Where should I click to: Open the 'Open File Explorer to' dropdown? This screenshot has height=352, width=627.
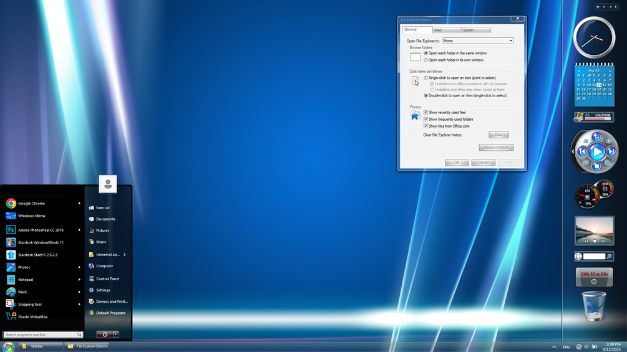[x=478, y=40]
